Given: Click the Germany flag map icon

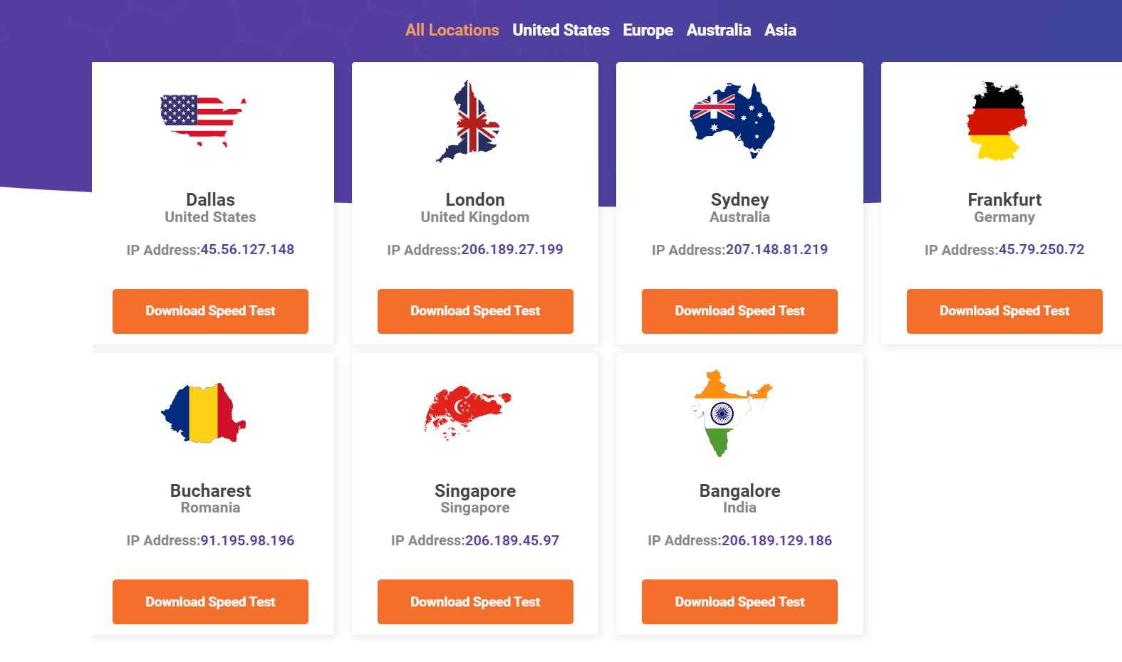Looking at the screenshot, I should 997,121.
